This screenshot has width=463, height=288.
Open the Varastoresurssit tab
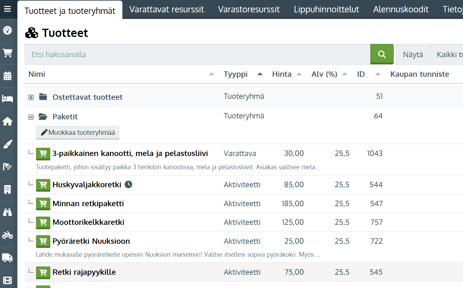point(249,9)
